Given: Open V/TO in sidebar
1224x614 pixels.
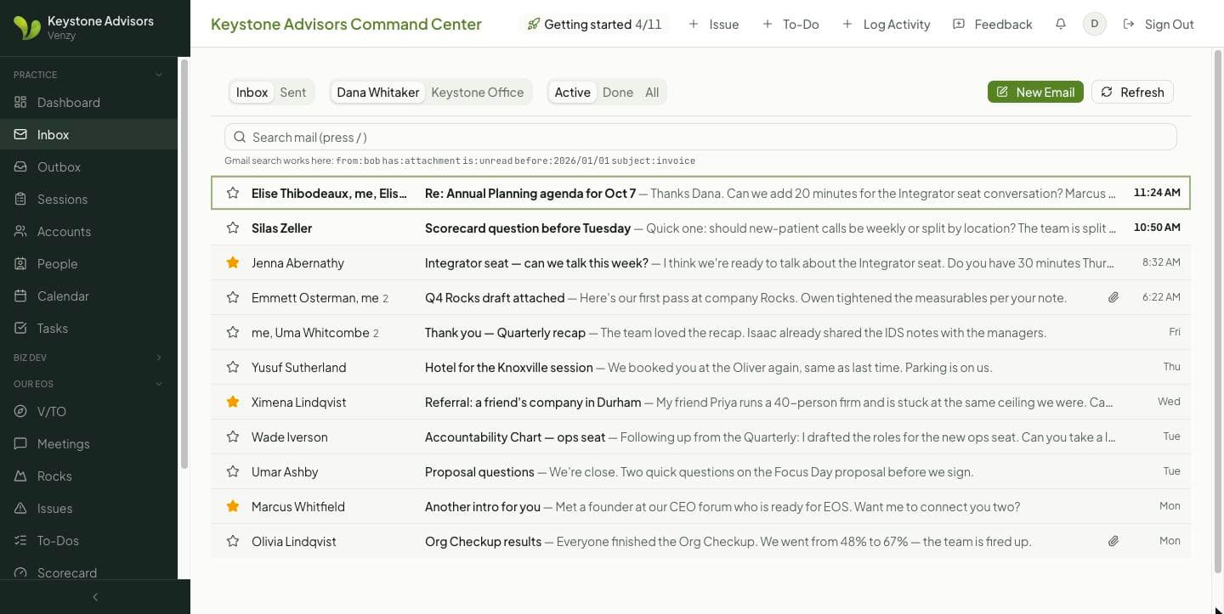Looking at the screenshot, I should pos(88,411).
